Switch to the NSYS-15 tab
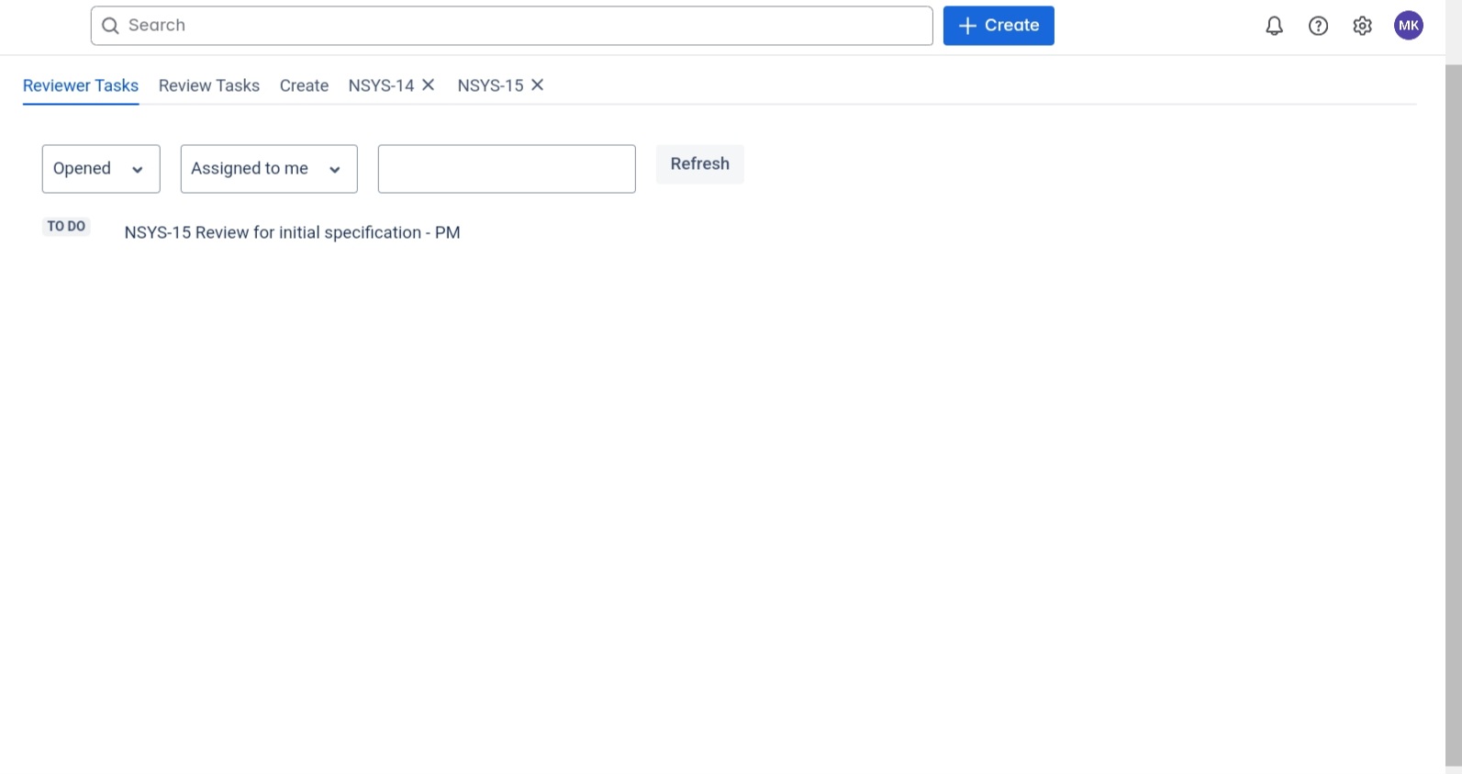Image resolution: width=1462 pixels, height=774 pixels. click(490, 85)
